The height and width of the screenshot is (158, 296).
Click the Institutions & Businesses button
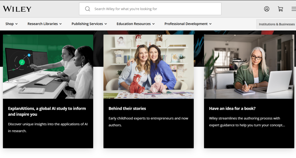(x=276, y=24)
